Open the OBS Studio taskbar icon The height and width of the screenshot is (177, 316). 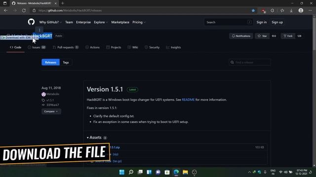194,172
